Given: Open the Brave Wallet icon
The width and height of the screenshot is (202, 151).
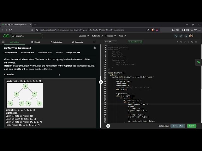Looking at the screenshot, I should (x=187, y=30).
